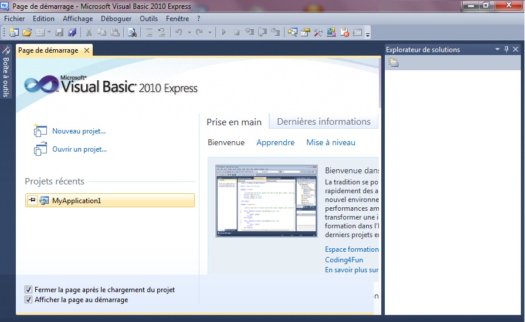Open the toolbar options overflow arrow

coord(368,34)
